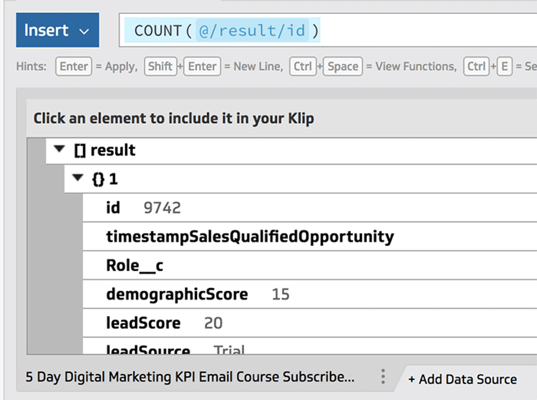
Task: Click the E key hint badge
Action: click(504, 66)
